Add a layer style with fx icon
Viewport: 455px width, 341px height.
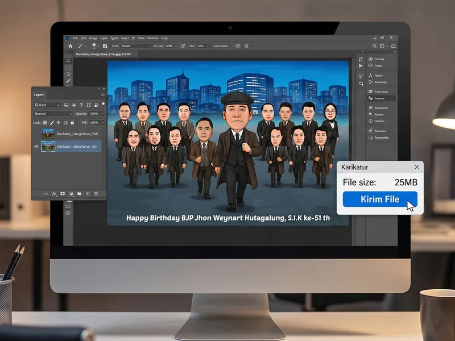click(x=54, y=194)
